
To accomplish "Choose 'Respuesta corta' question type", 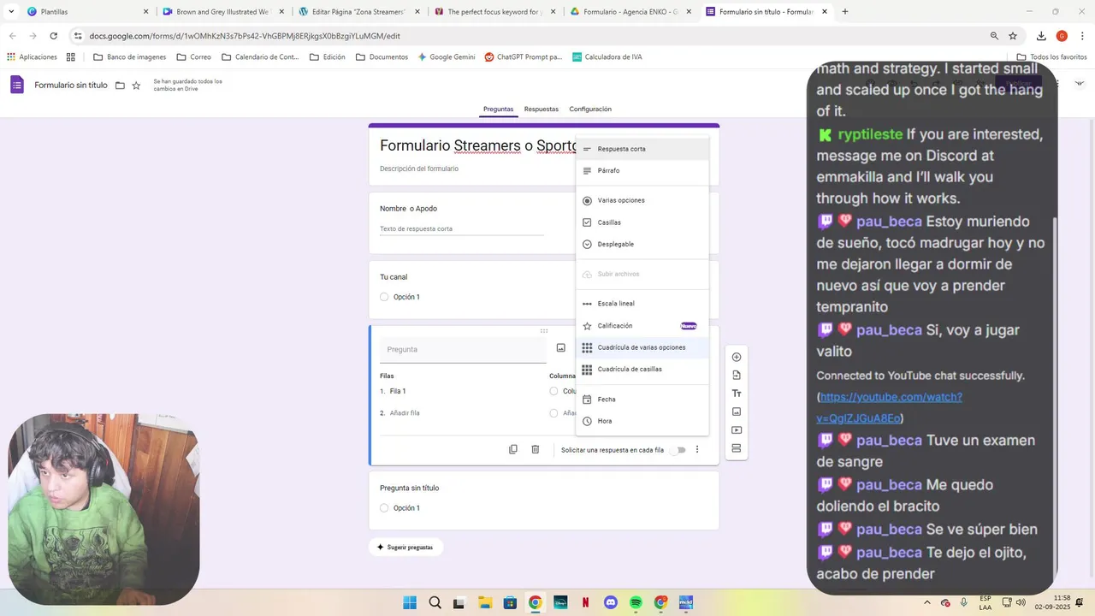I will (x=642, y=149).
